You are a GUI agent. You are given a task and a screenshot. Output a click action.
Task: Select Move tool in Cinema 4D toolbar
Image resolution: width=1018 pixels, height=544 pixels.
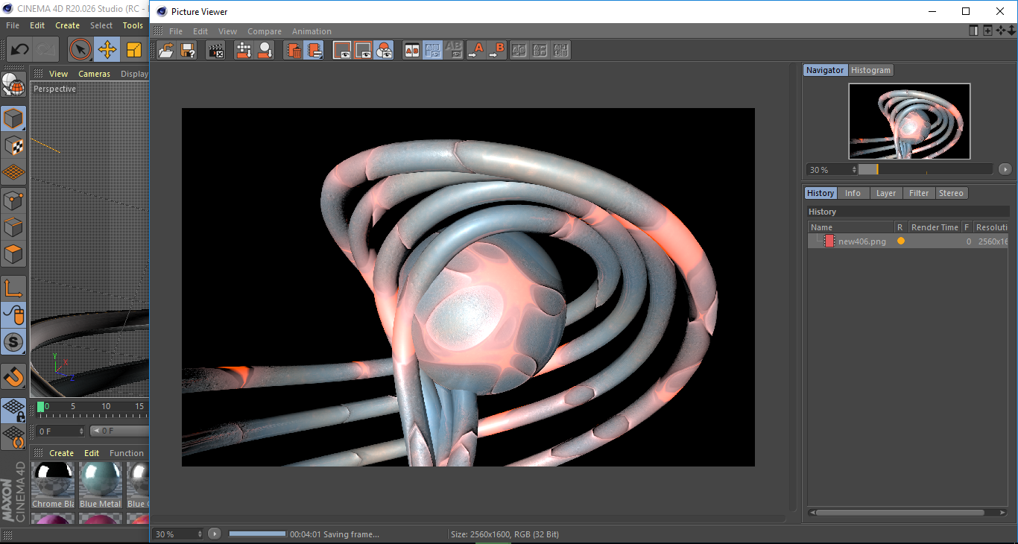point(107,50)
